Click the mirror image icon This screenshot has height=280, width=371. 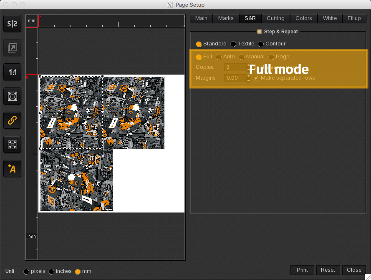[13, 24]
